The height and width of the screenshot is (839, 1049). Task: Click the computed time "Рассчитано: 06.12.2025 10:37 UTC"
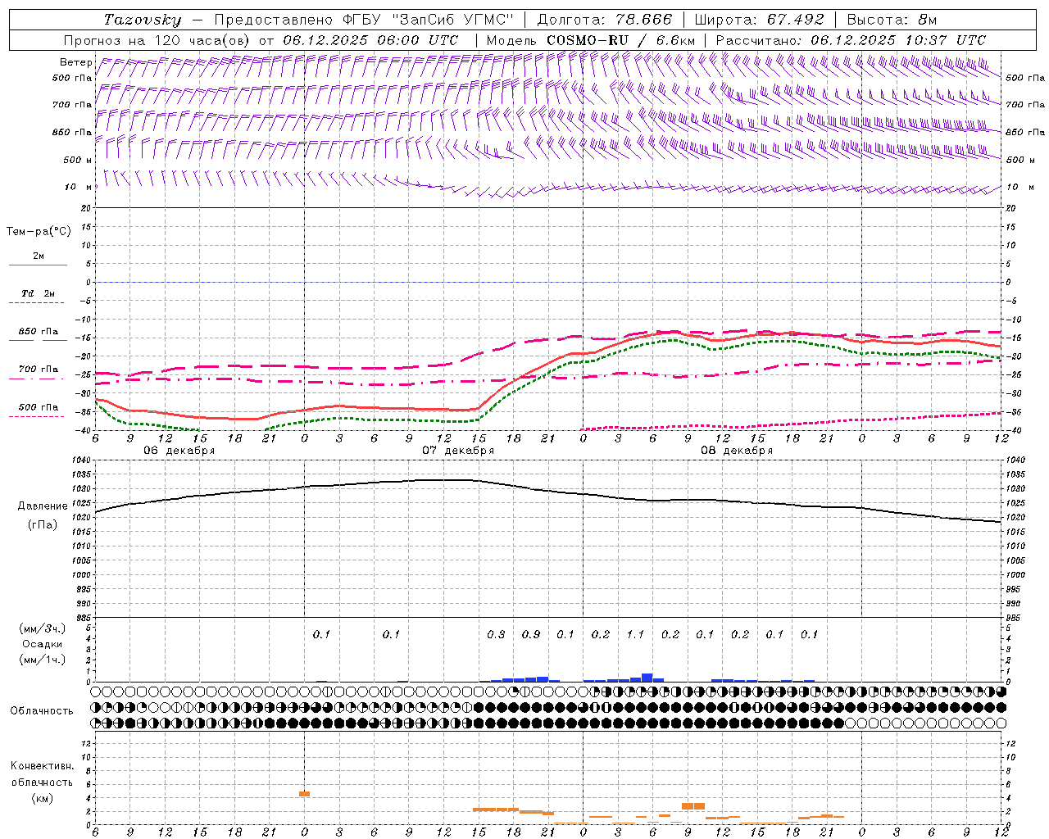(x=851, y=40)
